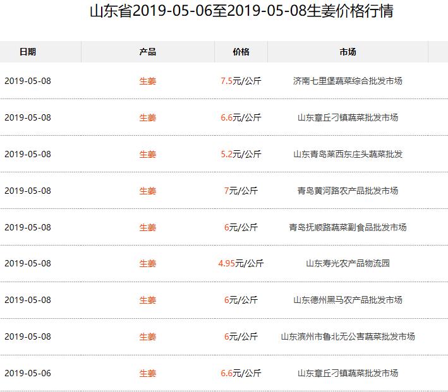Click the 产品 column header
The width and height of the screenshot is (448, 392).
coord(148,52)
